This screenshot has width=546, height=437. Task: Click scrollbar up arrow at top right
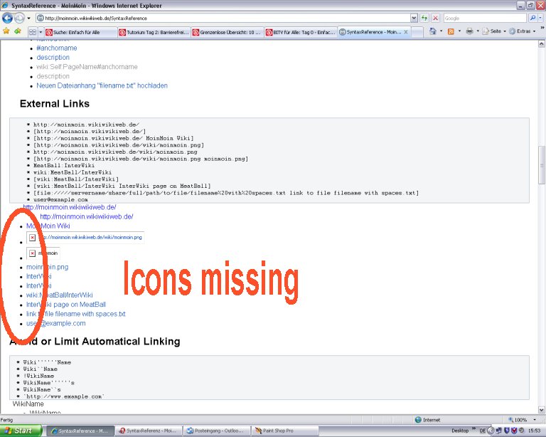tap(542, 44)
